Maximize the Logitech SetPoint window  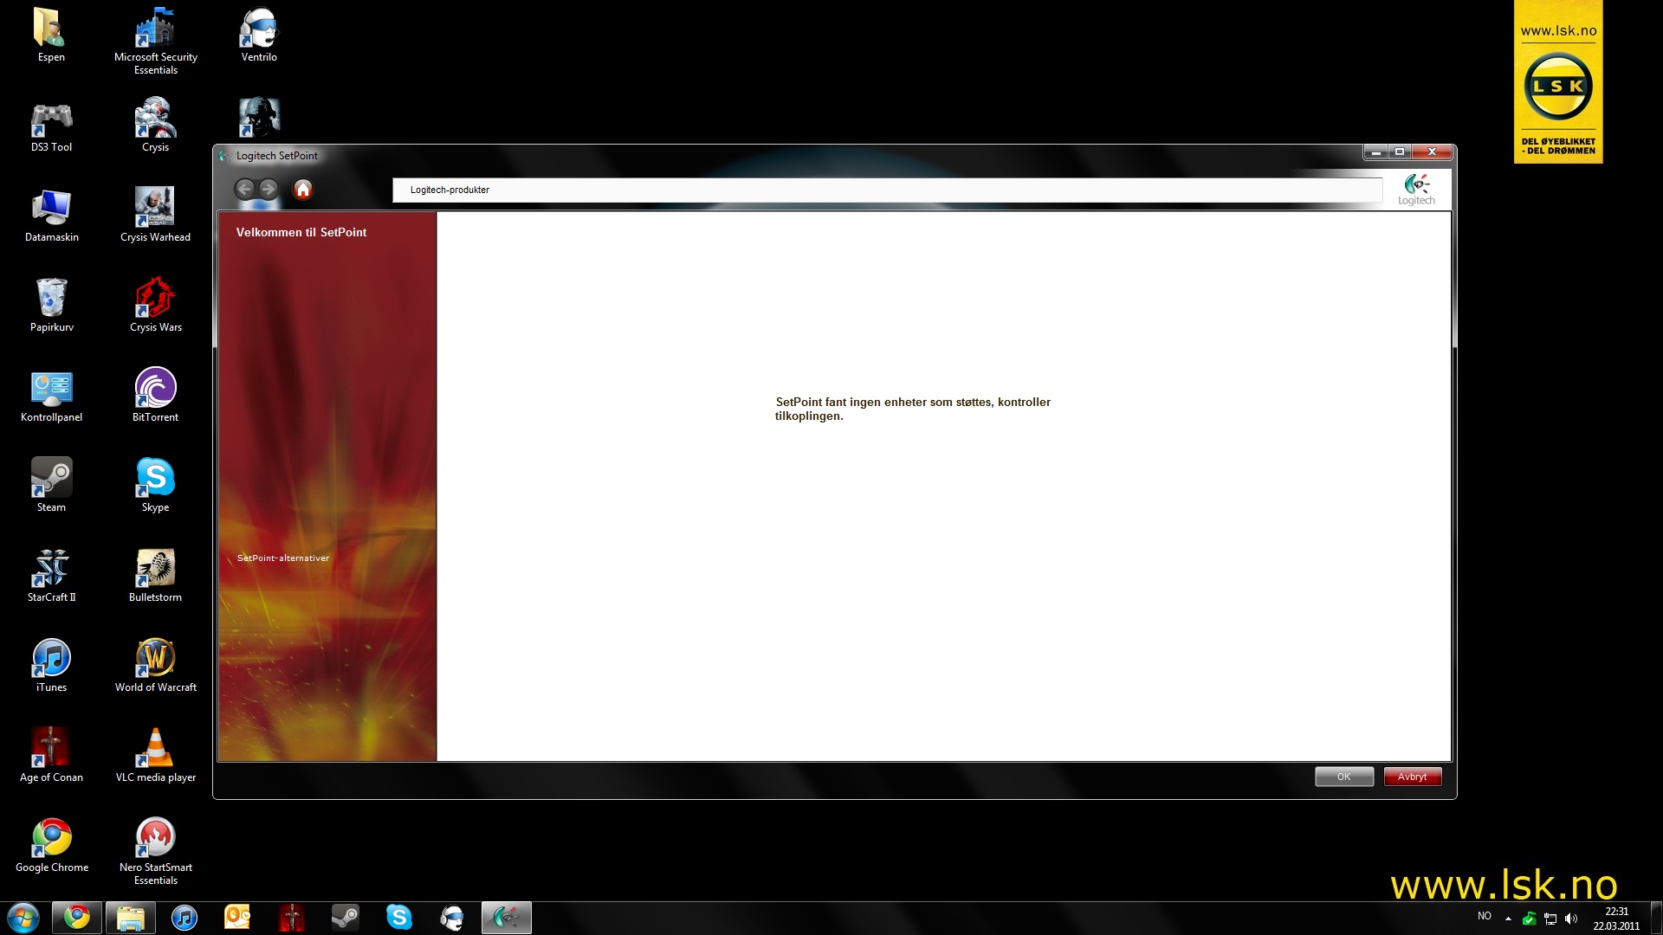pyautogui.click(x=1400, y=152)
